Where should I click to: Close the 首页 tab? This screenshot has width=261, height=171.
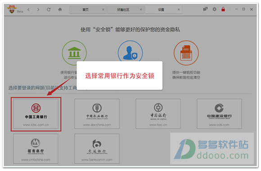point(103,9)
